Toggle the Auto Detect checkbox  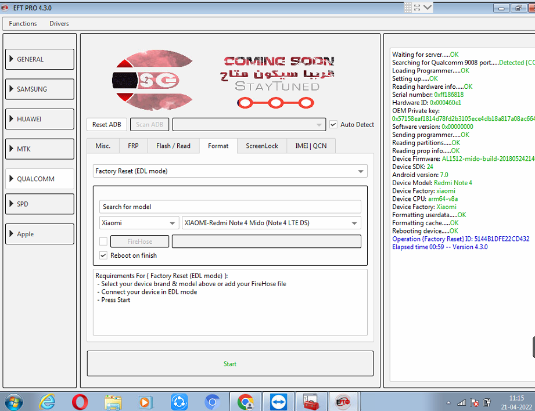(333, 124)
